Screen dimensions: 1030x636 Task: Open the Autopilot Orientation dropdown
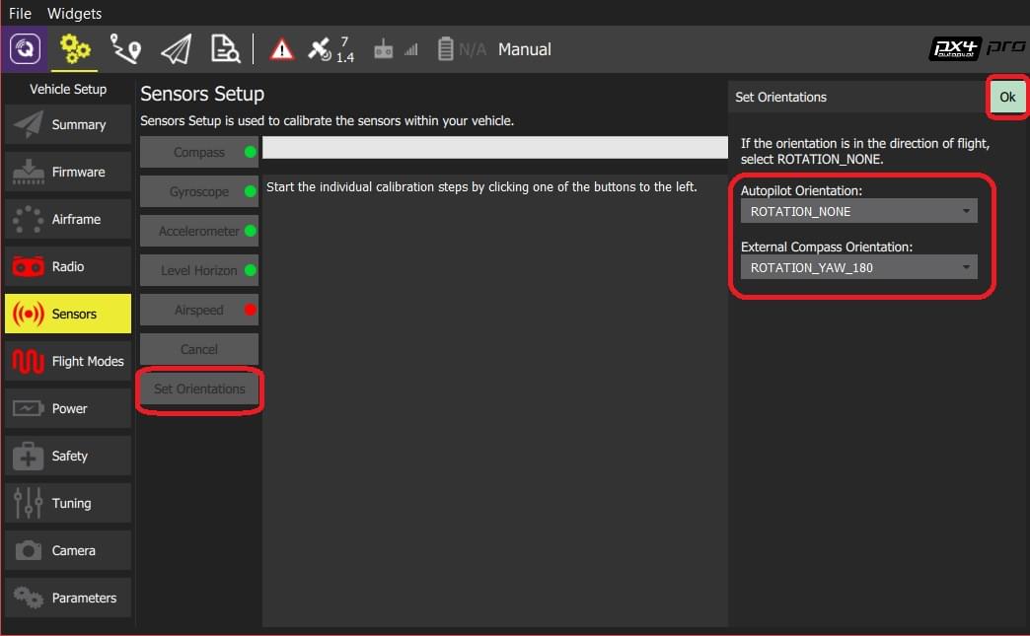pos(858,211)
